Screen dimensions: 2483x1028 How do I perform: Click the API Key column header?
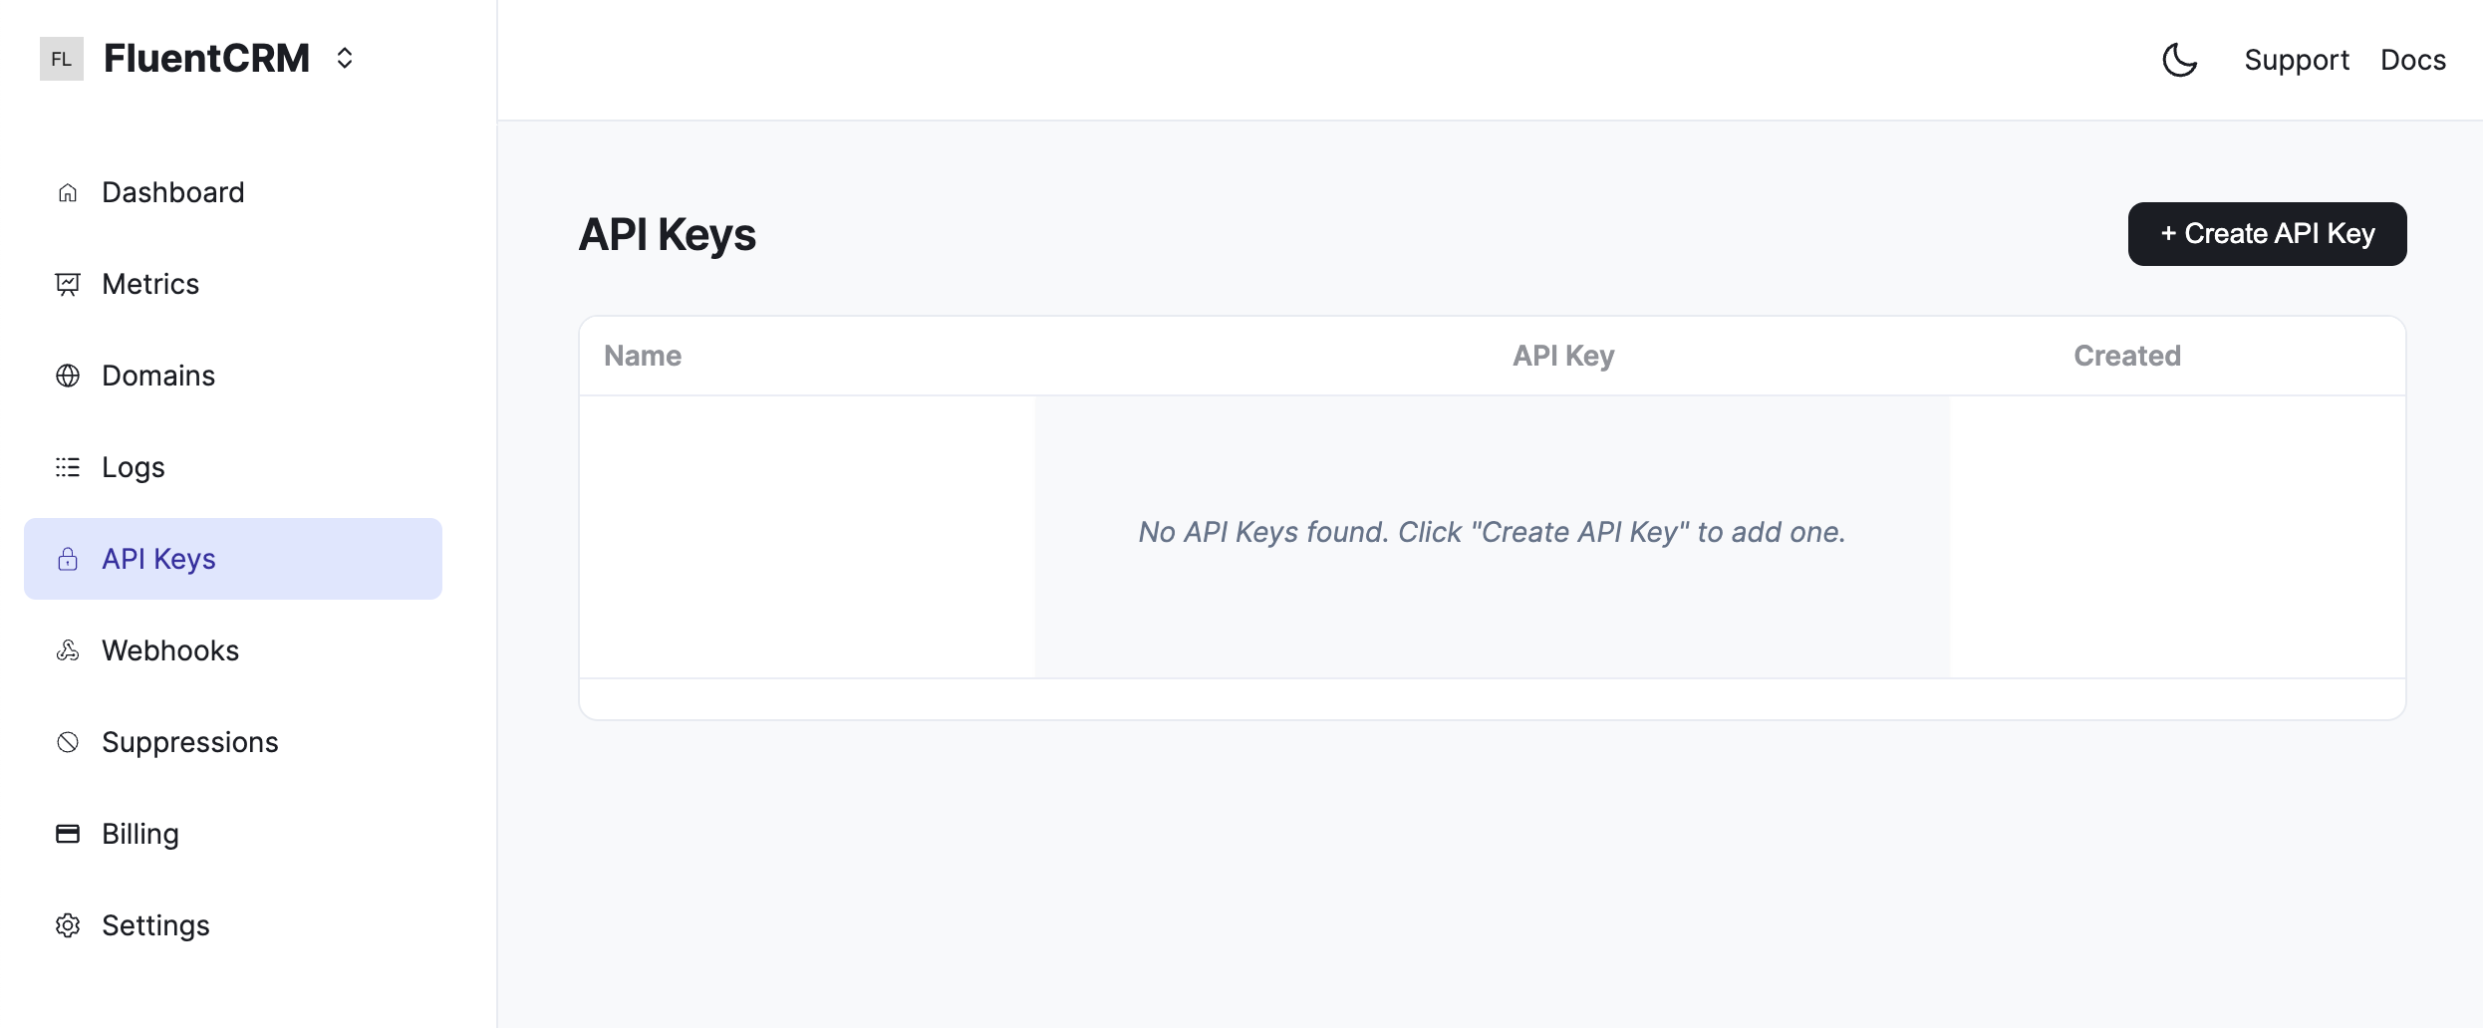pos(1562,356)
